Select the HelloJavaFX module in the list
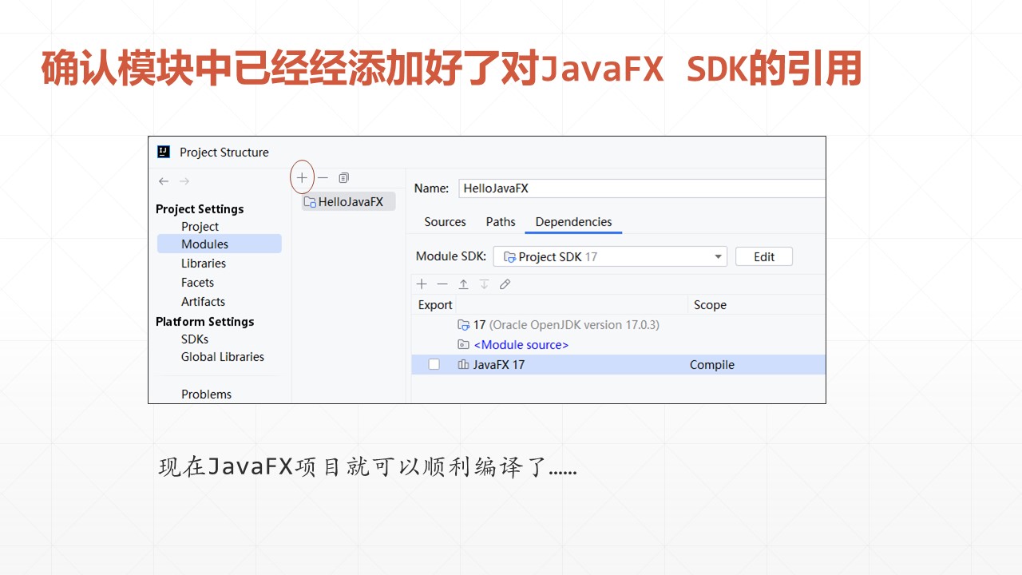Image resolution: width=1022 pixels, height=575 pixels. pos(349,202)
